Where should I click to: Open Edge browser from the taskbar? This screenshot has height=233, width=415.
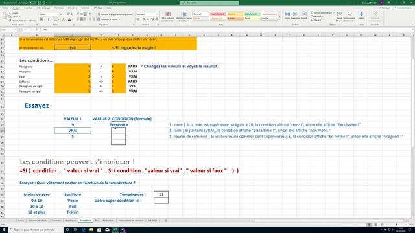point(84,230)
